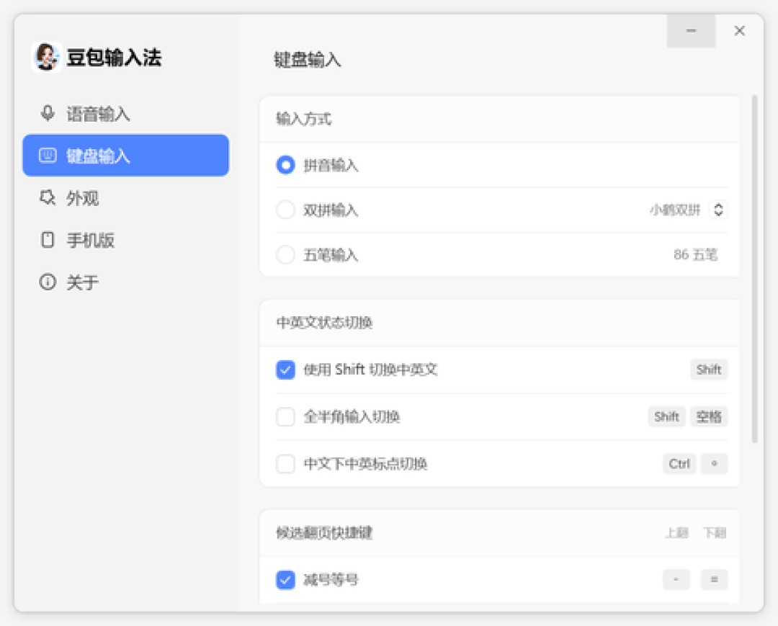Click the info icon beside 关于
The height and width of the screenshot is (626, 778).
[x=48, y=282]
